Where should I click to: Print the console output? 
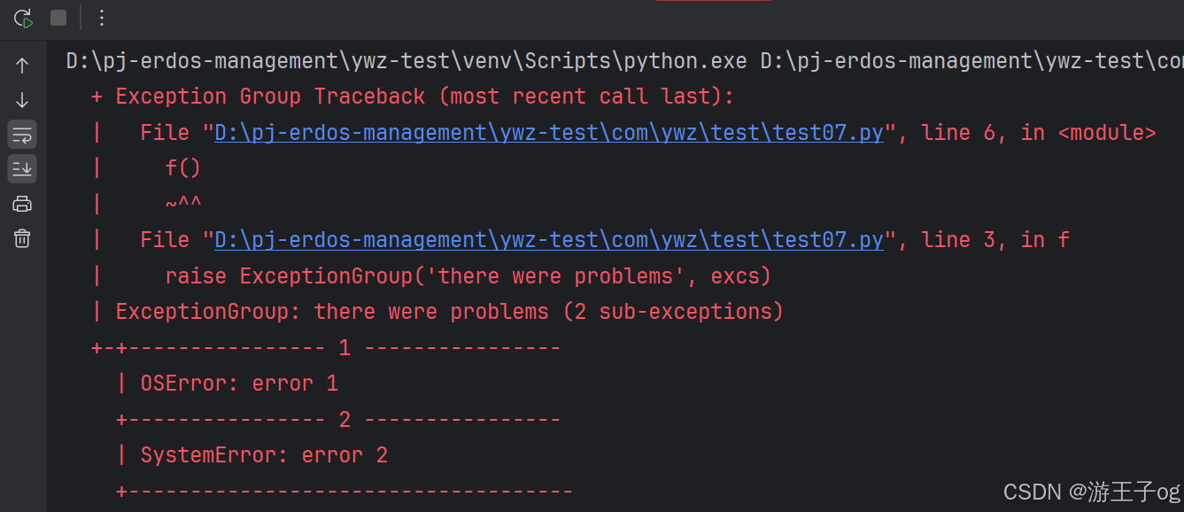click(x=22, y=204)
